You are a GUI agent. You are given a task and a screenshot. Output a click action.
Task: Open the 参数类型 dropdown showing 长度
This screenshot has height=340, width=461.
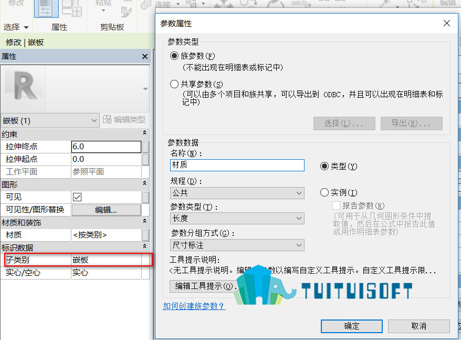237,219
